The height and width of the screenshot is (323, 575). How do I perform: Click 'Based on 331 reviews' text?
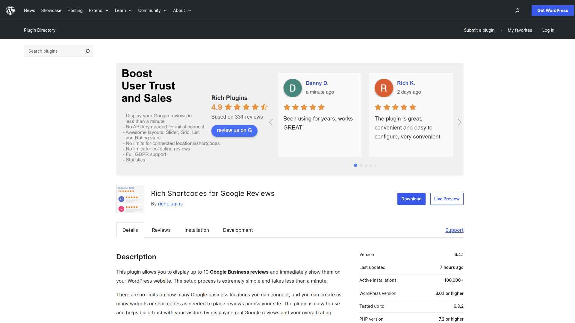click(237, 117)
